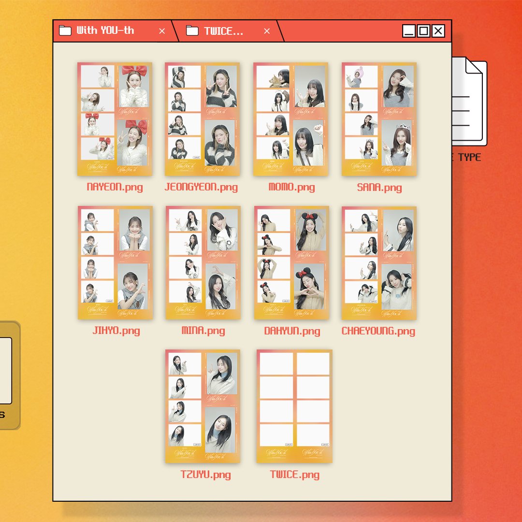
Task: Close the TWICE... tab
Action: [267, 31]
